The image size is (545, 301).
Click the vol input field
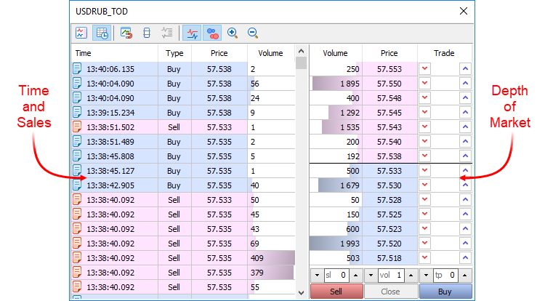[x=391, y=276]
